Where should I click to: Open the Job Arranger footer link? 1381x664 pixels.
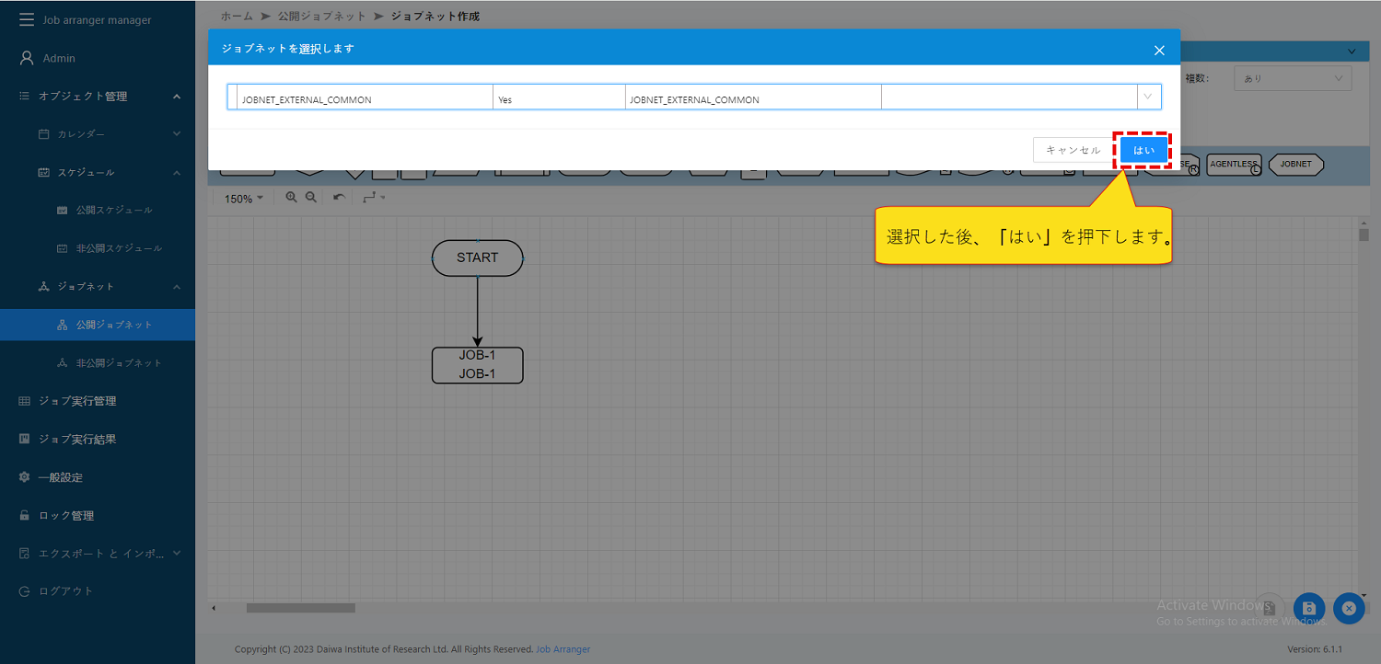pyautogui.click(x=563, y=649)
